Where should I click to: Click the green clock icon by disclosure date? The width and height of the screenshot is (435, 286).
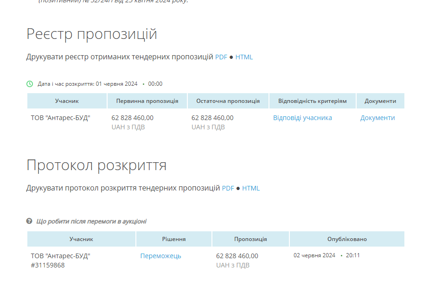(30, 84)
